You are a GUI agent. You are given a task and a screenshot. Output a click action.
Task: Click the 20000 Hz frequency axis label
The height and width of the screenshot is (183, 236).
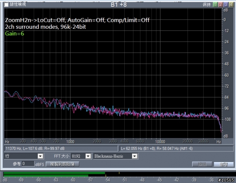pos(187,141)
